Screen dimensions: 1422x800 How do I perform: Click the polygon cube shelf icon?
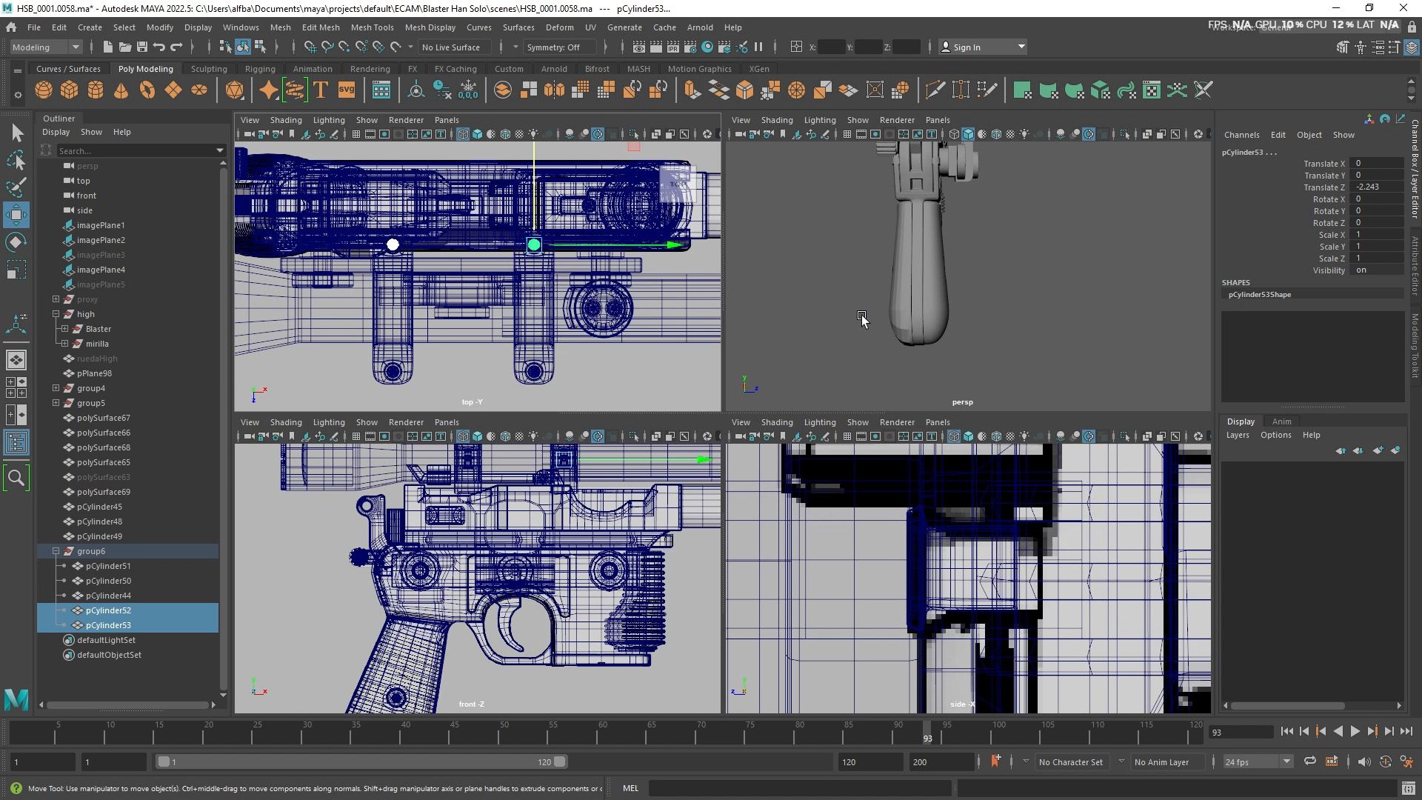(x=70, y=90)
